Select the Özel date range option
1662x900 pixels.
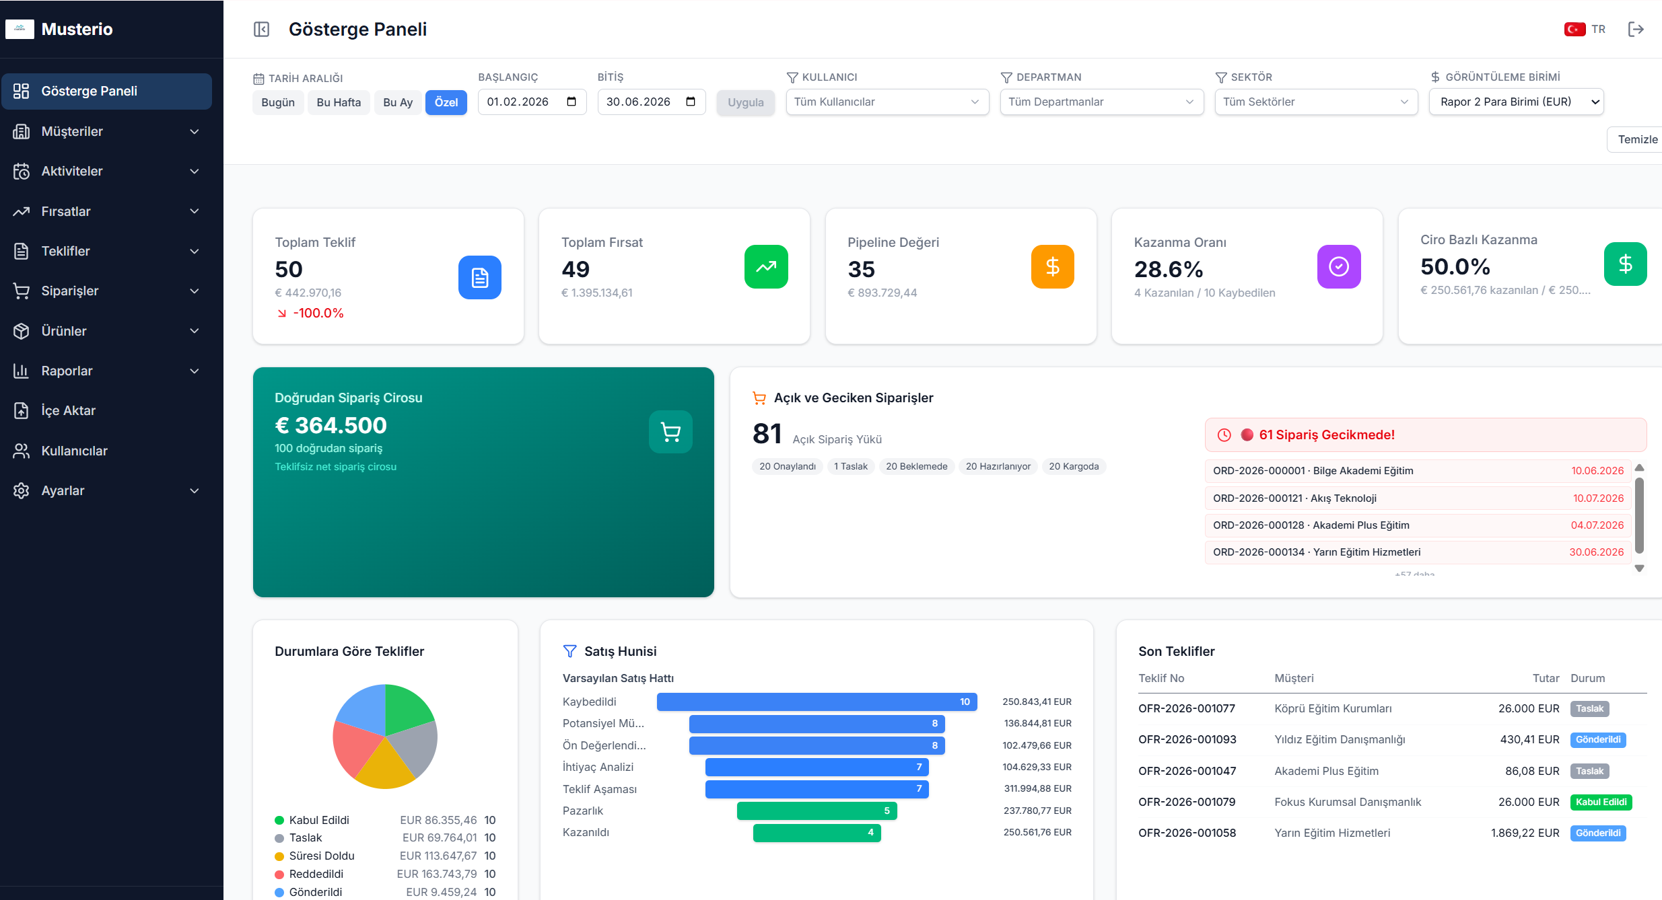click(x=446, y=102)
